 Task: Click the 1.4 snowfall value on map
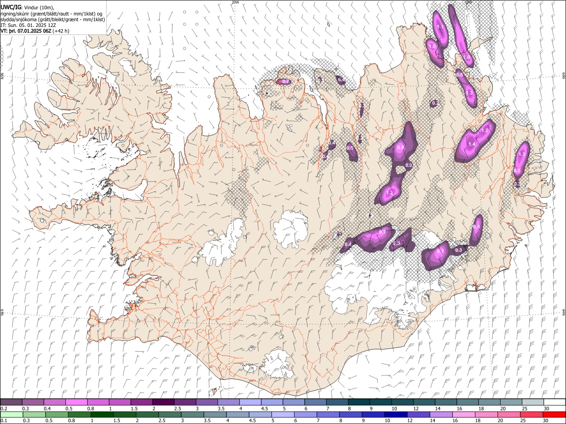point(472,144)
